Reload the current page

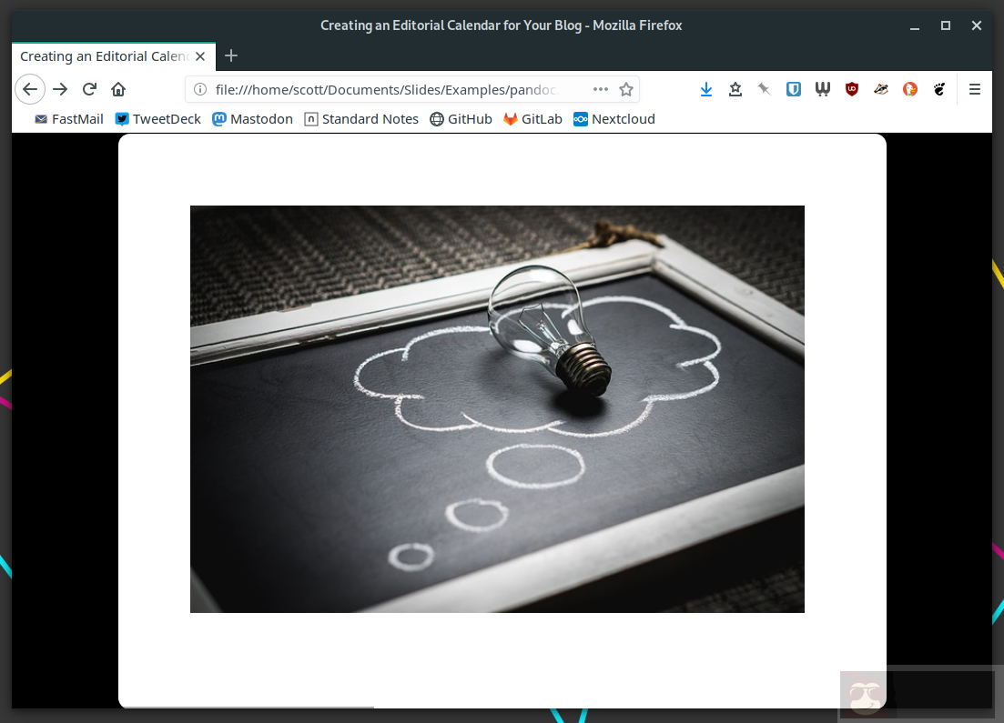coord(89,89)
